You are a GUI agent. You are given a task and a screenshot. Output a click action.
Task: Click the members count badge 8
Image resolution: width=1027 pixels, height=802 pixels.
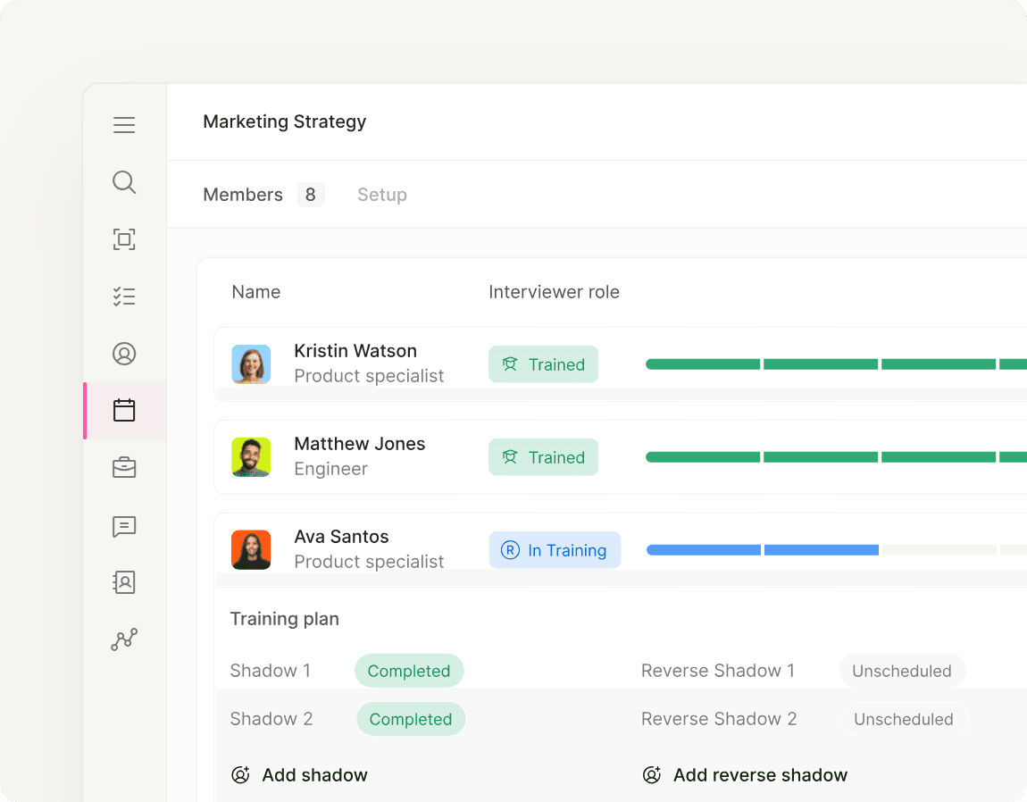[x=311, y=195]
